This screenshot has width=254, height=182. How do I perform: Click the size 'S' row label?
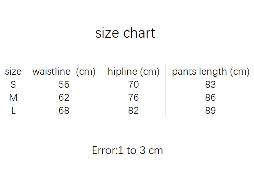[13, 84]
